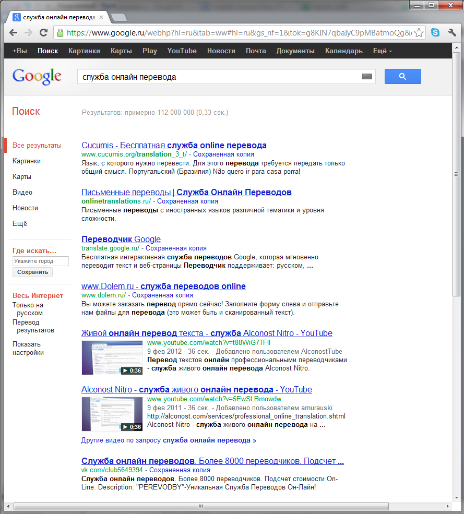
Task: Open 'Показать настройки' in the sidebar
Action: click(x=28, y=349)
